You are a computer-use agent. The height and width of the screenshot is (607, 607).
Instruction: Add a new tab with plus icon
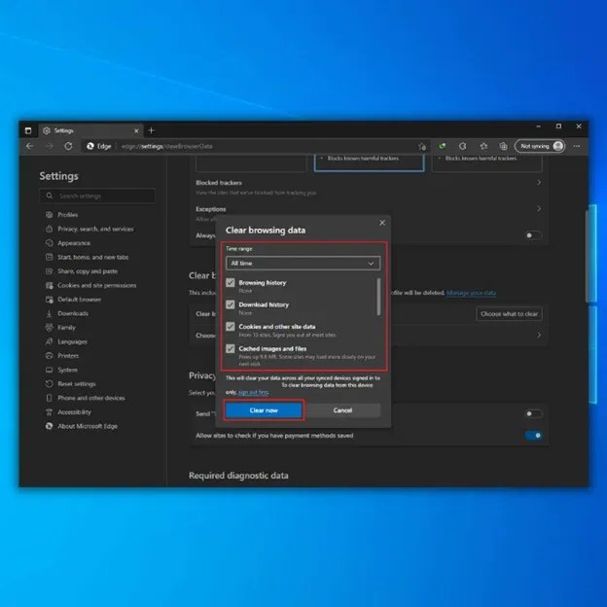(152, 131)
